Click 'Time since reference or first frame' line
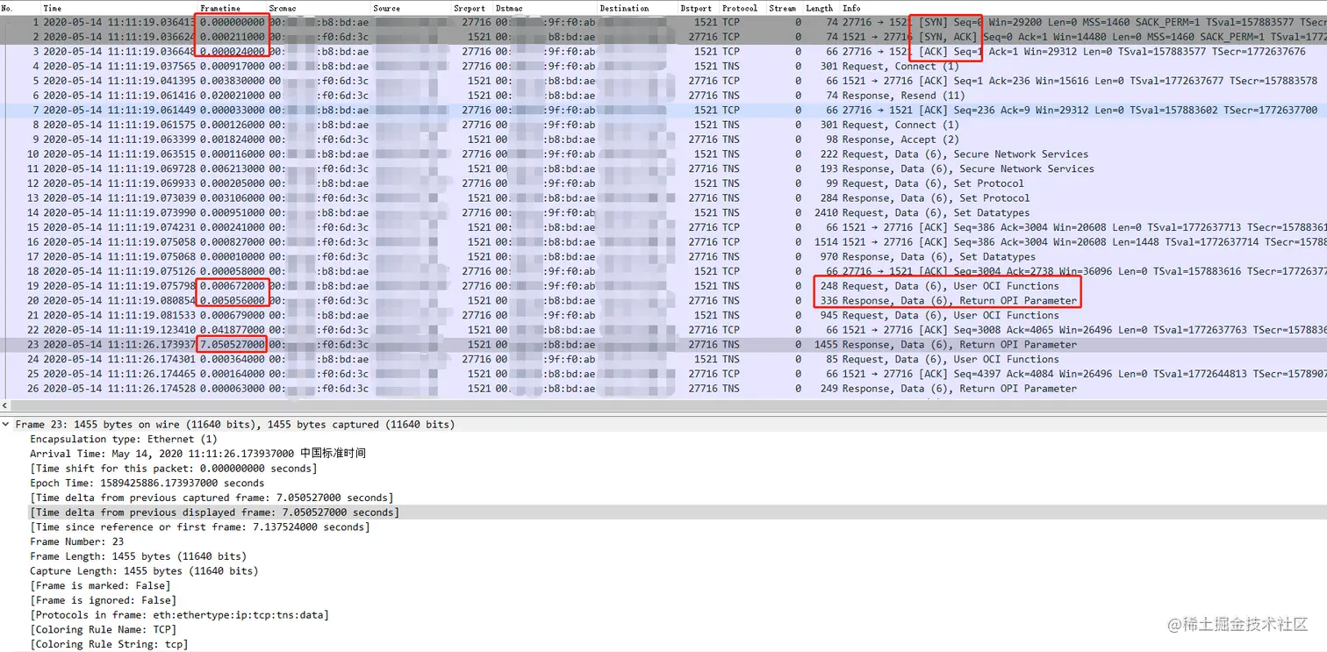This screenshot has width=1327, height=652. click(200, 527)
